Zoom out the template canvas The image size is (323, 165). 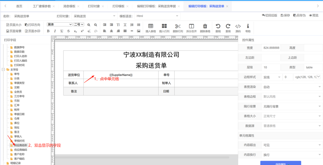[x=96, y=25]
